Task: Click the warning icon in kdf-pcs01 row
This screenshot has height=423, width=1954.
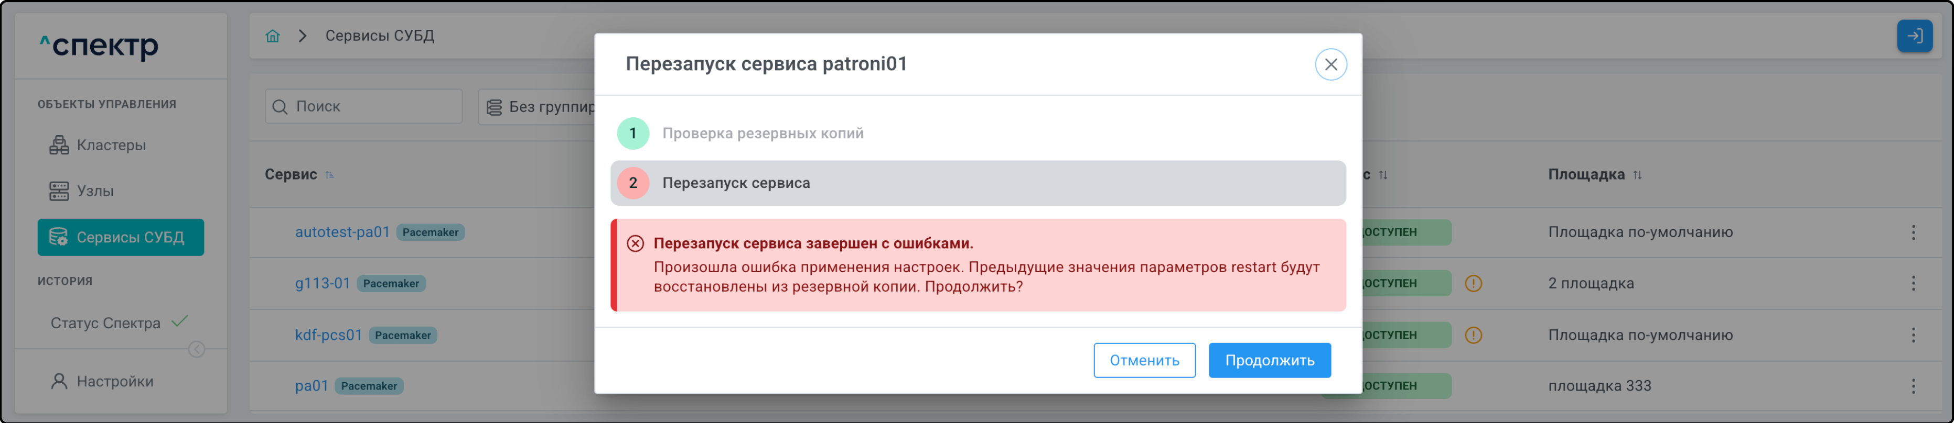Action: (1473, 335)
